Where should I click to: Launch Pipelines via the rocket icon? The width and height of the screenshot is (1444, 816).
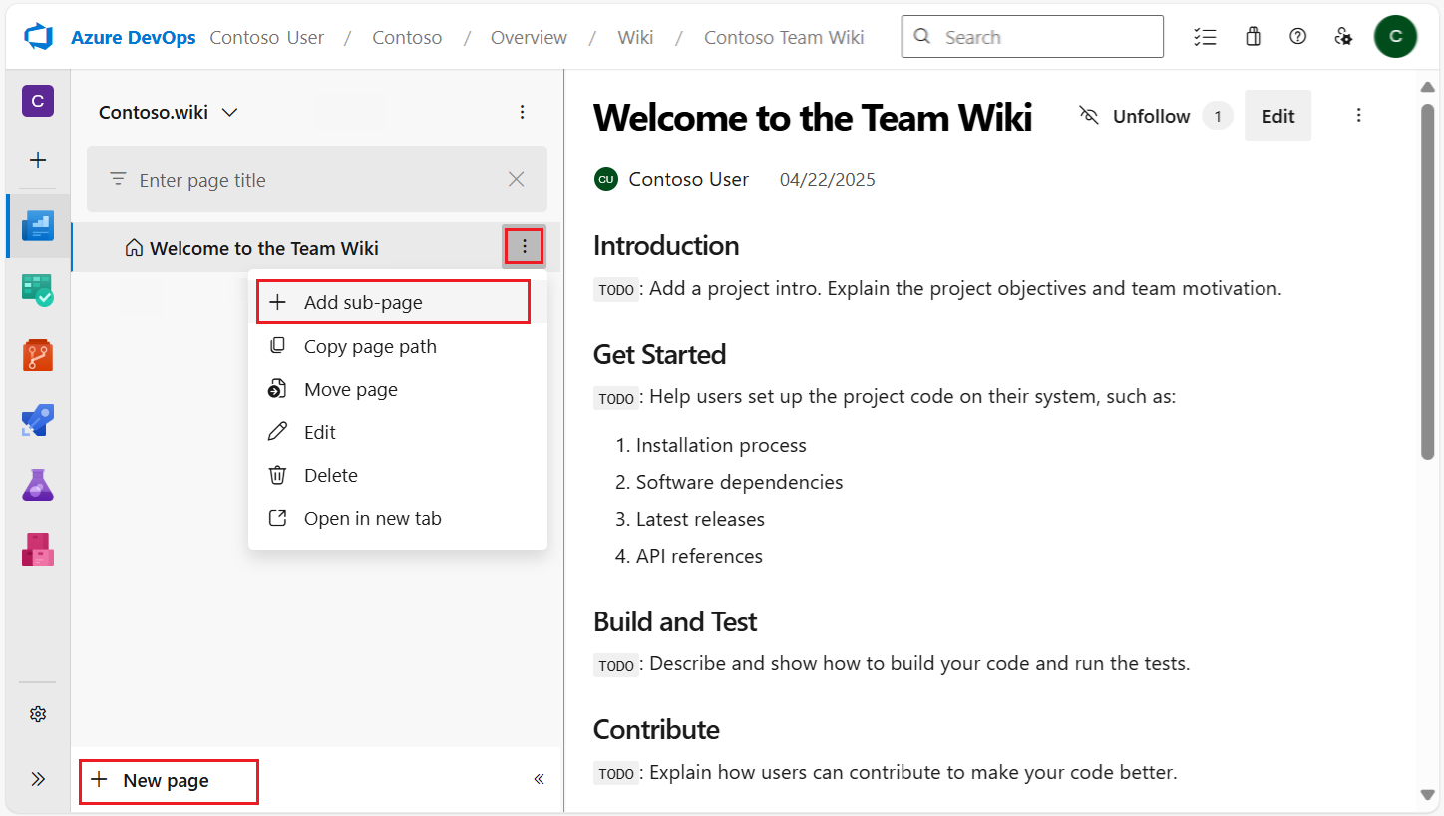point(37,420)
